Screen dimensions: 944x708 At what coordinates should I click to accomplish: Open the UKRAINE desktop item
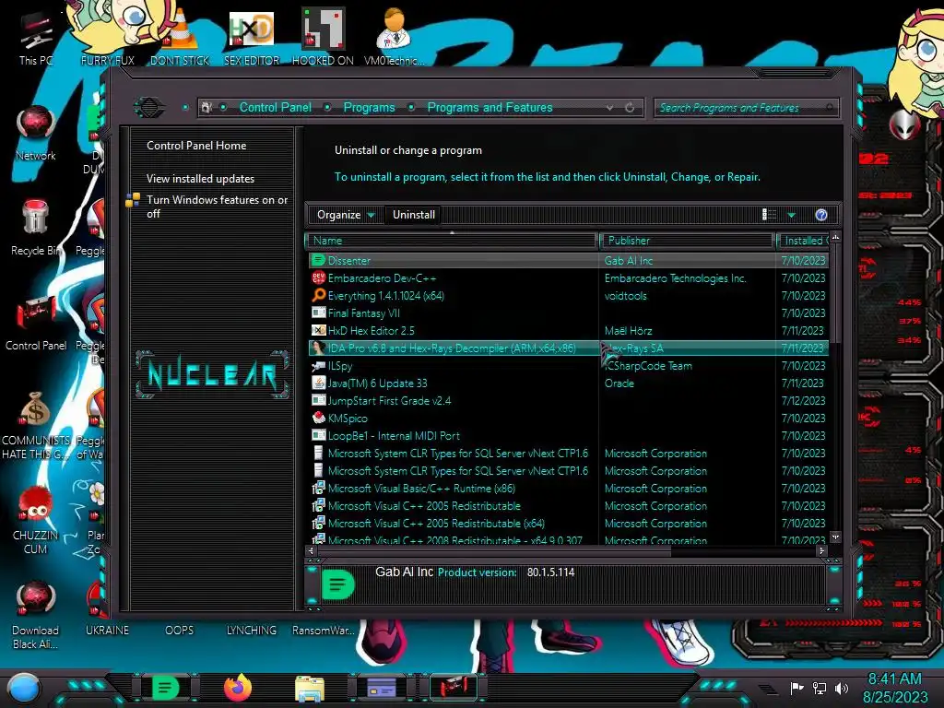click(x=107, y=631)
